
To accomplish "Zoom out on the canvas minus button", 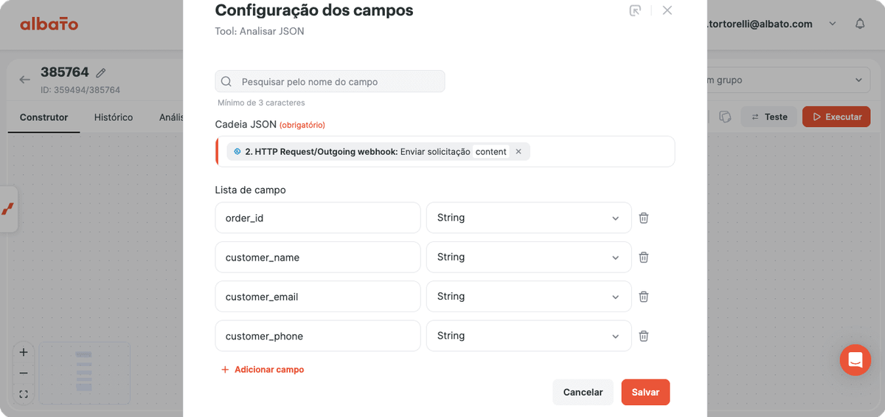I will click(24, 373).
